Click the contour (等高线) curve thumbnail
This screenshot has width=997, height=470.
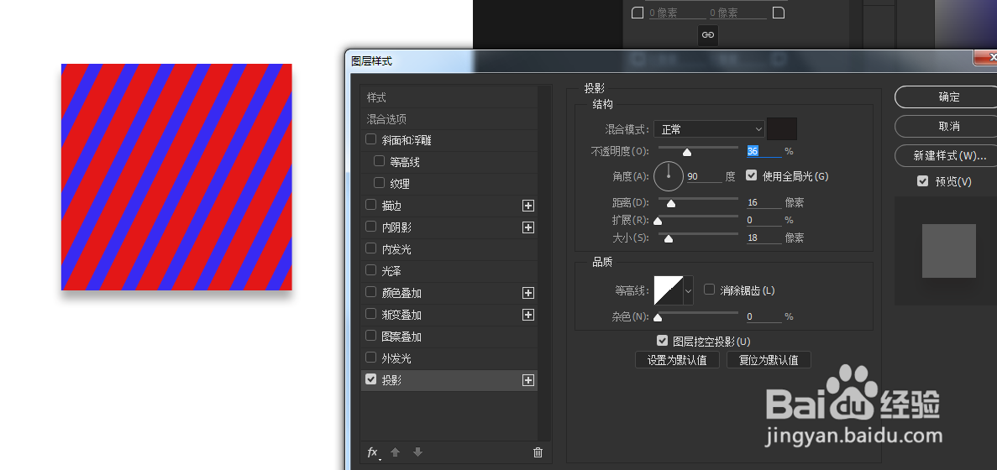coord(669,291)
